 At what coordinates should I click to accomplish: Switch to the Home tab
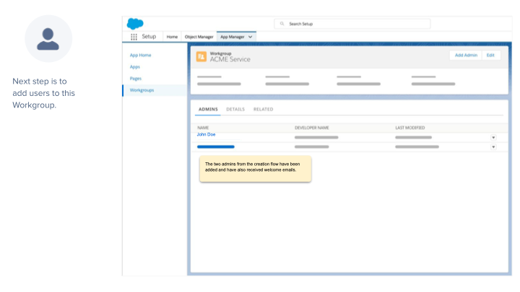click(x=172, y=37)
